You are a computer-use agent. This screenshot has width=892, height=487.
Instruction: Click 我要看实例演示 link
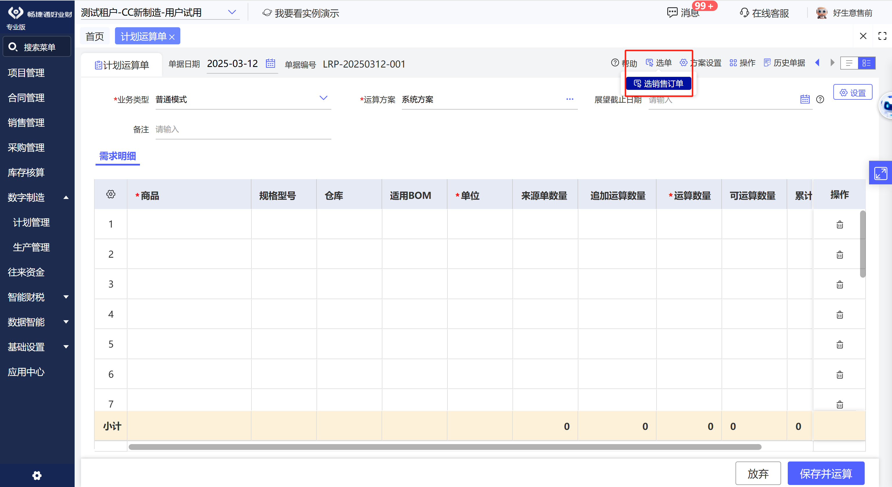tap(301, 13)
